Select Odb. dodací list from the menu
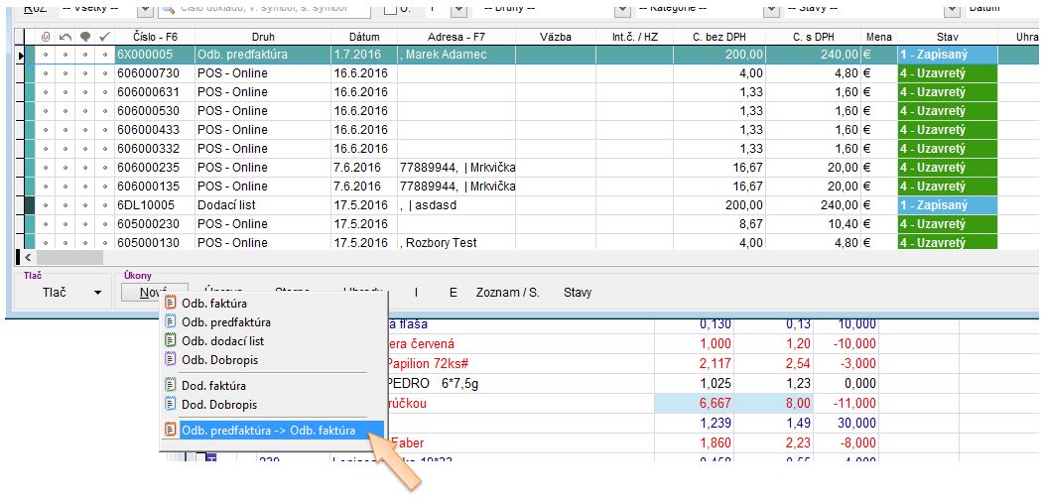The height and width of the screenshot is (501, 1042). [x=222, y=340]
